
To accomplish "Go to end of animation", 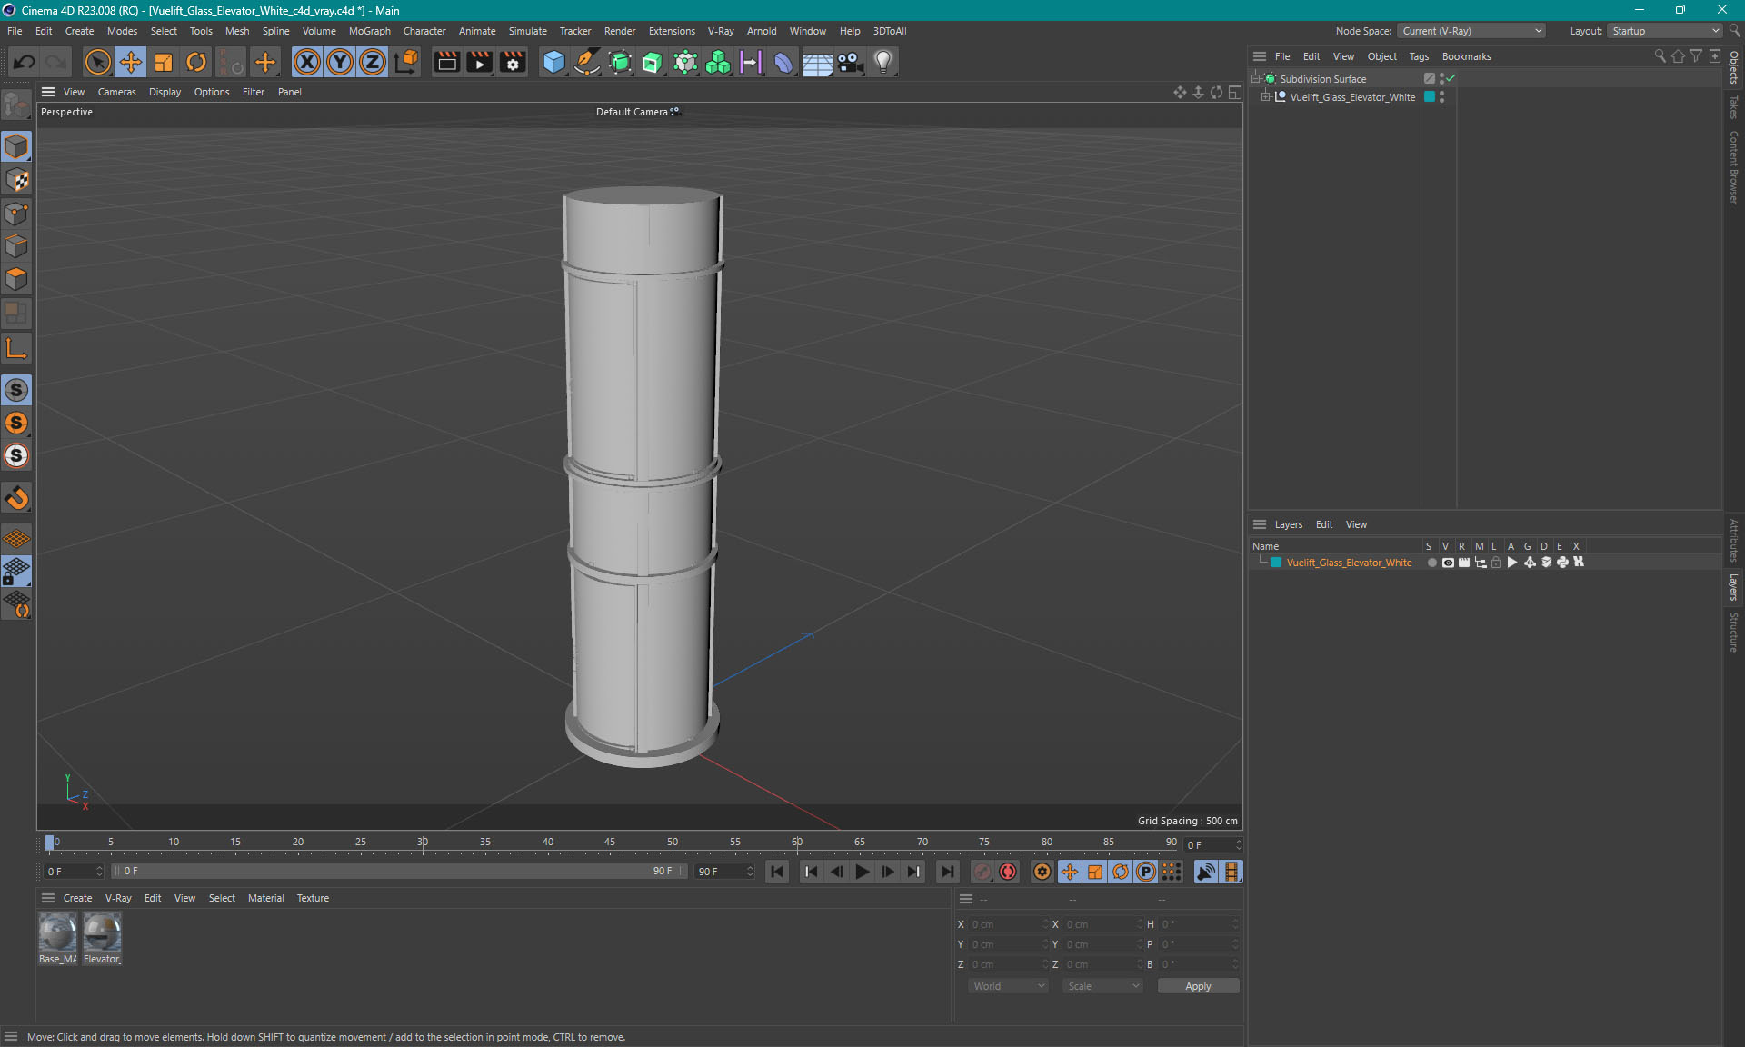I will (x=947, y=872).
